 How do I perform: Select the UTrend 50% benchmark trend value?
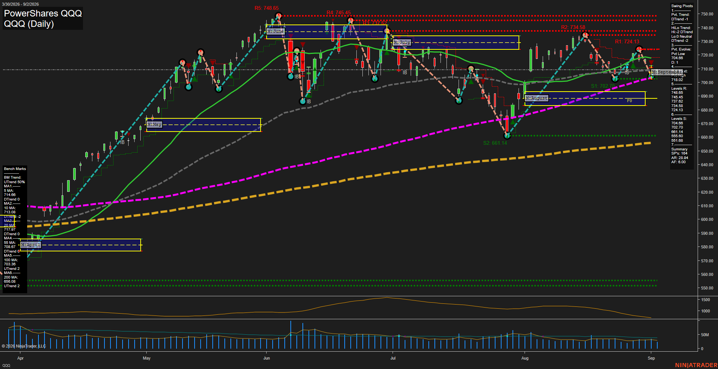pos(14,182)
